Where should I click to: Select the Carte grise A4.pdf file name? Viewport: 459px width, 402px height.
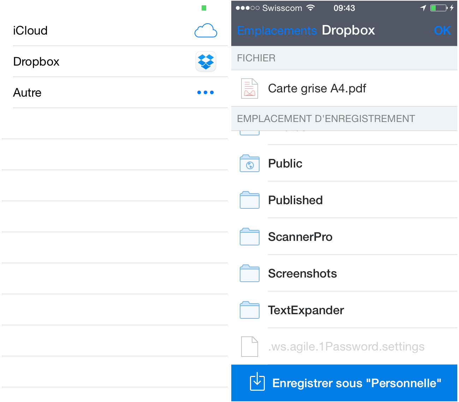tap(317, 88)
